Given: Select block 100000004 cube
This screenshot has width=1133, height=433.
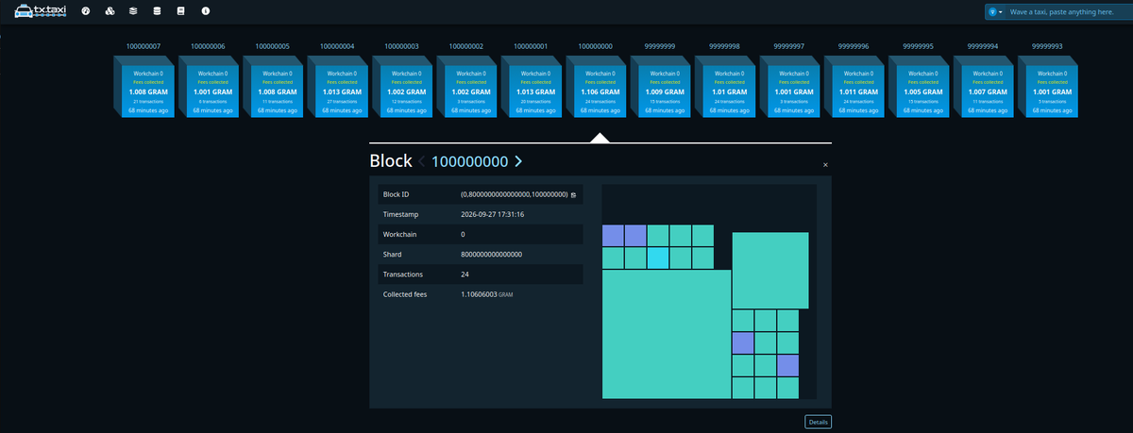Looking at the screenshot, I should tap(340, 87).
